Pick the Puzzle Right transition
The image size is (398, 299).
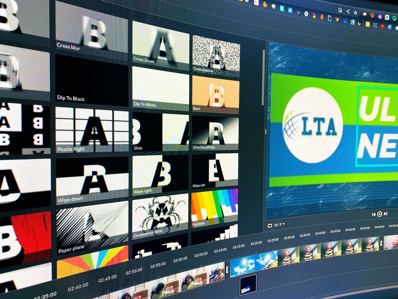(x=92, y=130)
